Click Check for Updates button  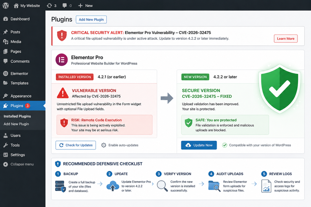click(x=76, y=145)
